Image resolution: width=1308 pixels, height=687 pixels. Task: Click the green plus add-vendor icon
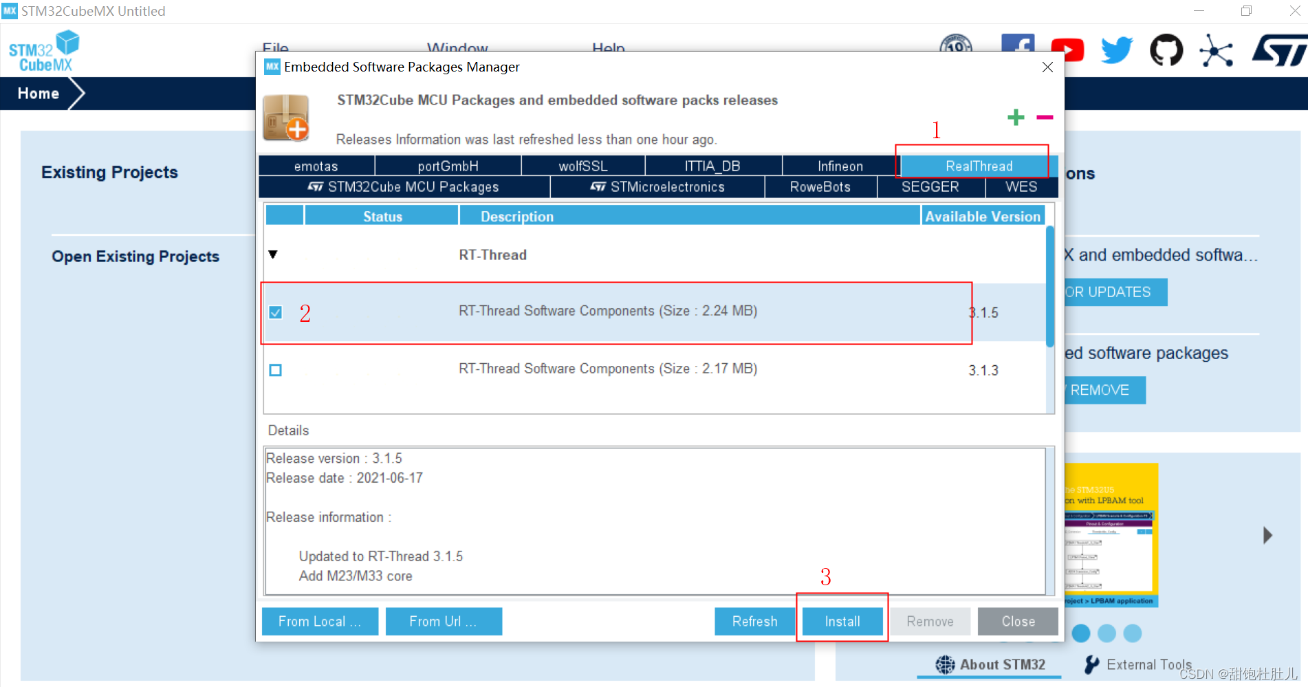pyautogui.click(x=1016, y=118)
